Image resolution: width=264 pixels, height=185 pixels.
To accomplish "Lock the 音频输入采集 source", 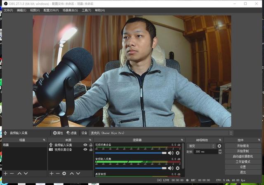I will coord(91,145).
